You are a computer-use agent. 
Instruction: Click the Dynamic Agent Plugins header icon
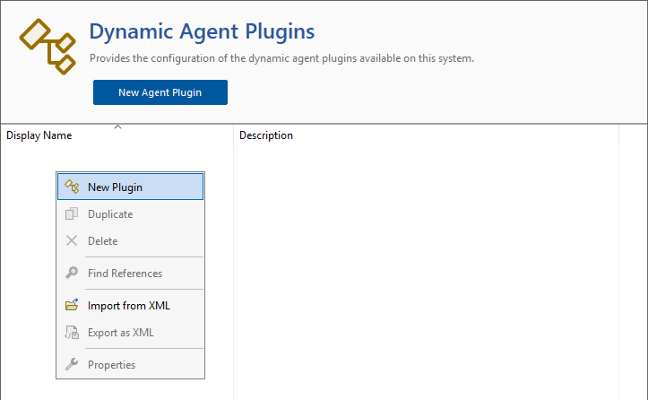click(48, 45)
